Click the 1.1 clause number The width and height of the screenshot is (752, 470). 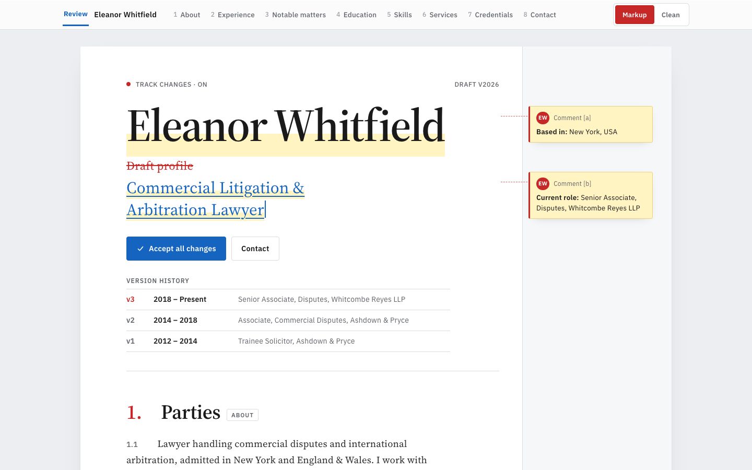pos(132,444)
